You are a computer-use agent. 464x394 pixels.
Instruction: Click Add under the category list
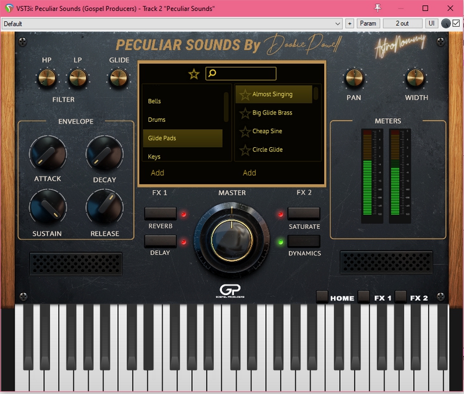click(157, 173)
